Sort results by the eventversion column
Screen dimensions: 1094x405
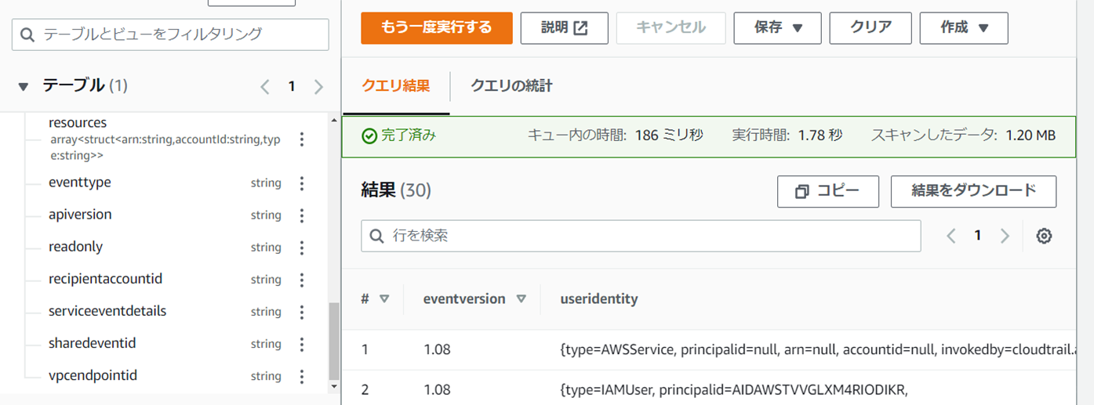click(x=522, y=298)
